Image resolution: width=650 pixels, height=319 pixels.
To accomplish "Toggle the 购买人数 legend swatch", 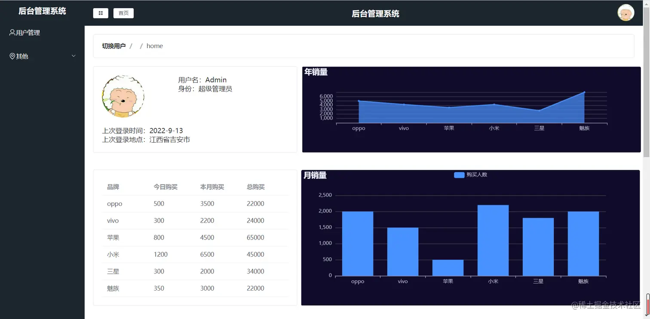I will point(459,175).
